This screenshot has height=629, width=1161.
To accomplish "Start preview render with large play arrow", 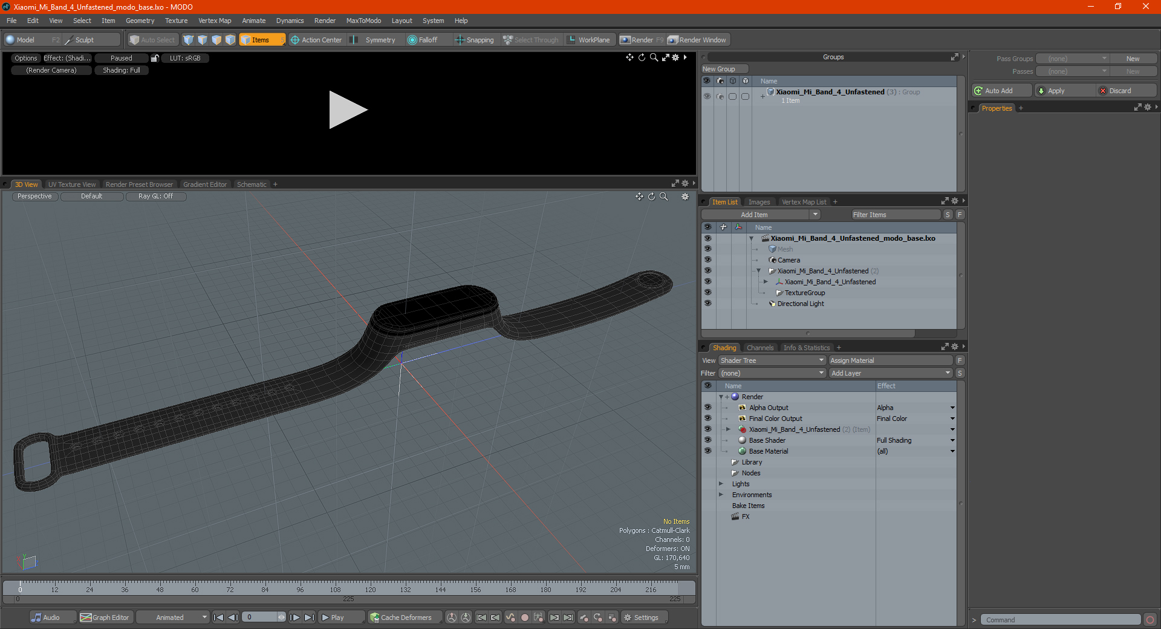I will pos(348,109).
